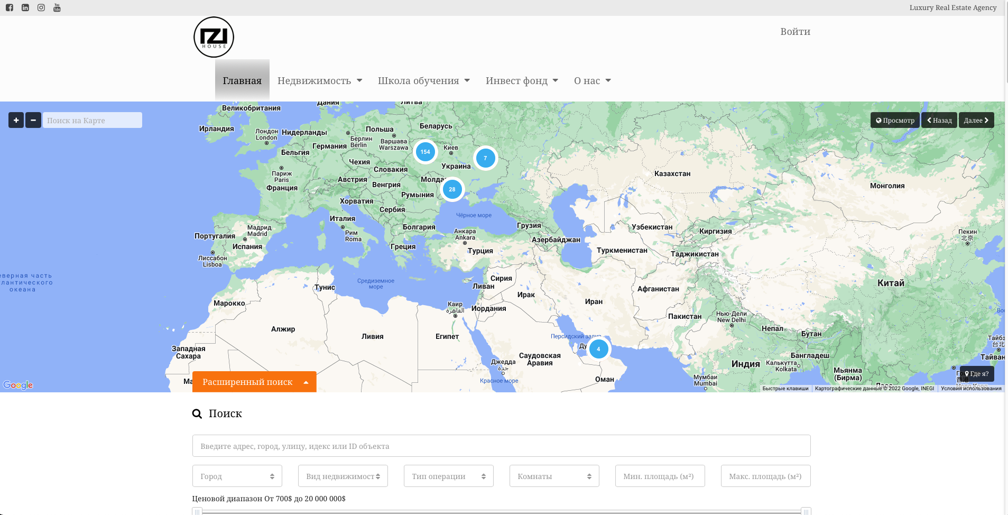
Task: Open the Город select dropdown
Action: click(237, 476)
